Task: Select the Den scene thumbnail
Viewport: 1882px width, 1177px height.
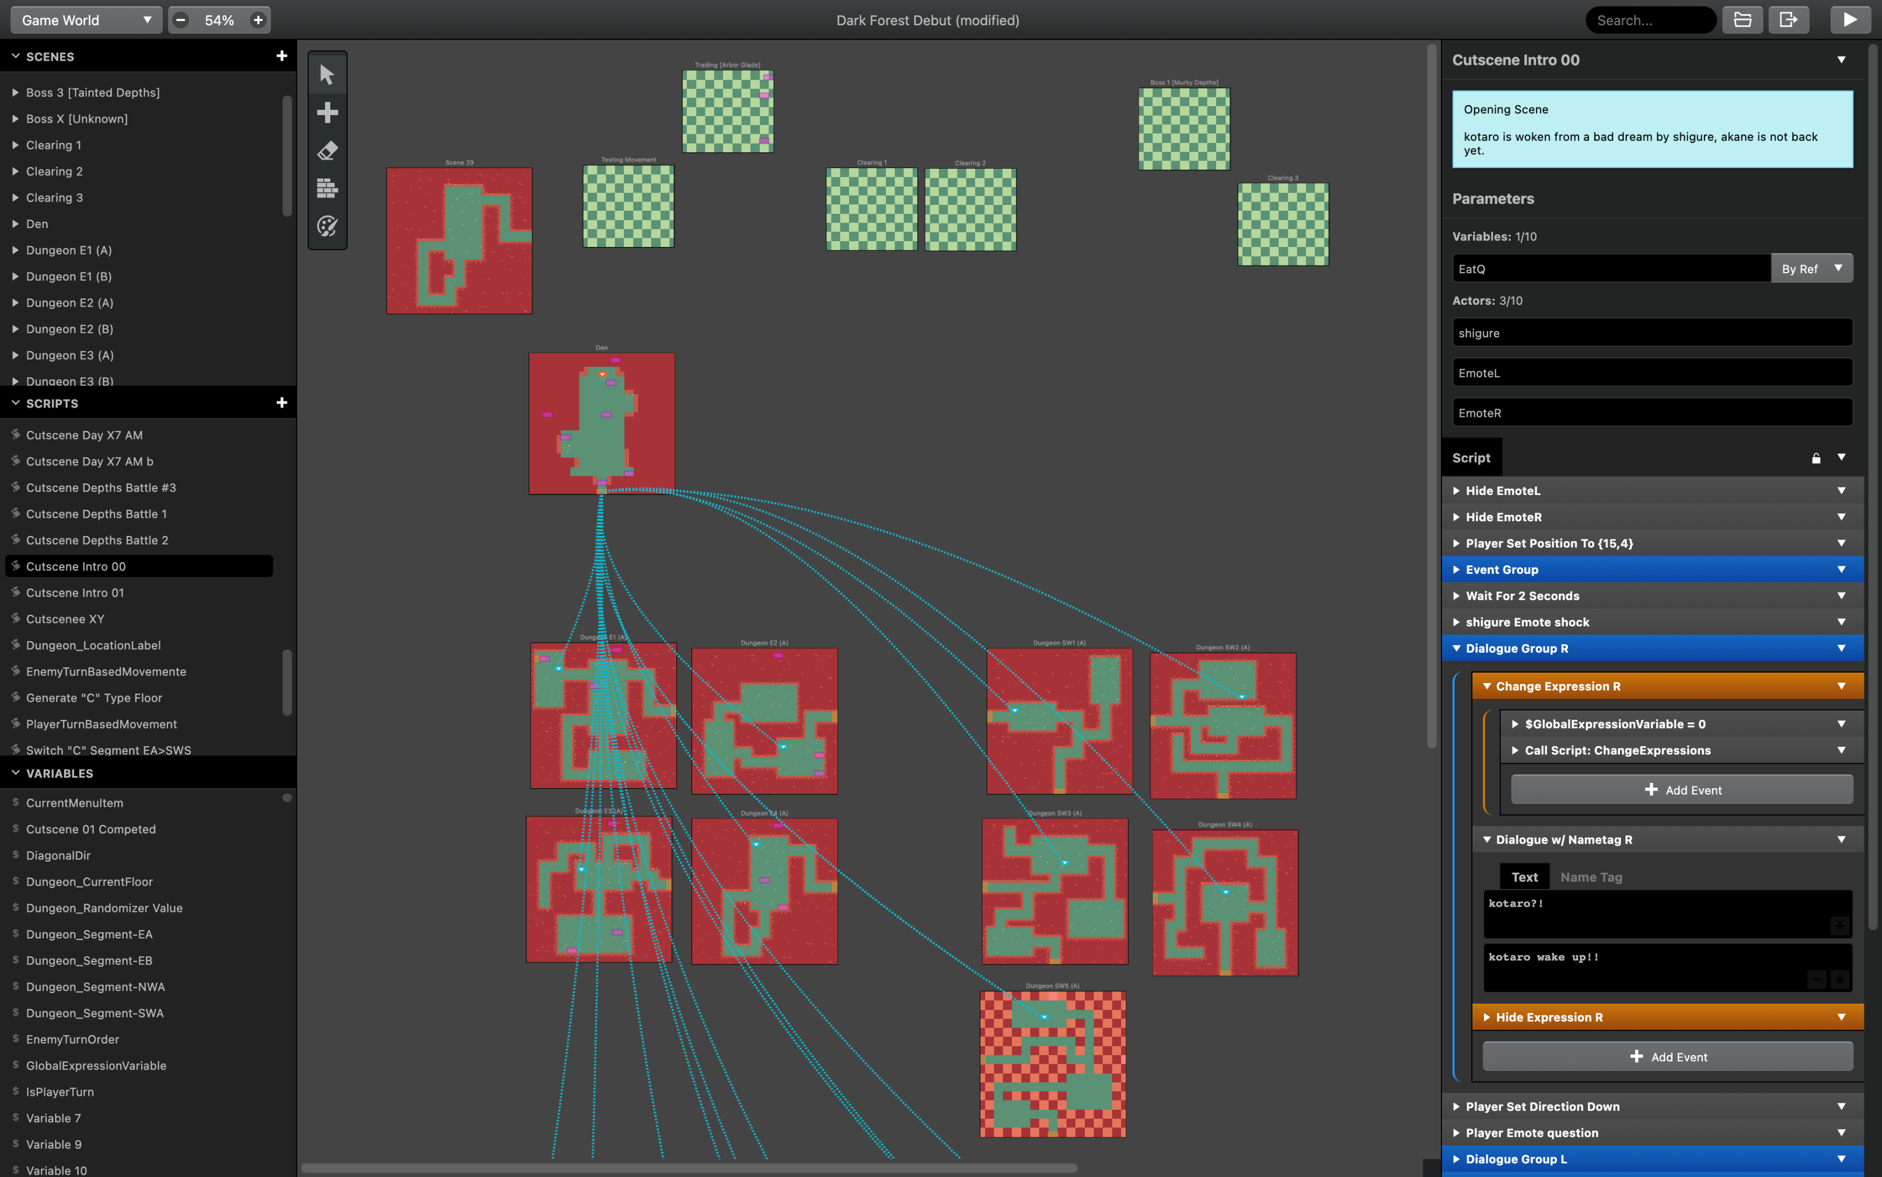Action: [x=602, y=423]
